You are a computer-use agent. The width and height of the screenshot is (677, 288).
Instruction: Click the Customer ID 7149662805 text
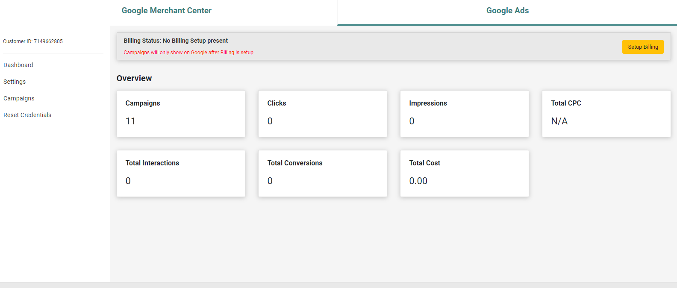[33, 41]
